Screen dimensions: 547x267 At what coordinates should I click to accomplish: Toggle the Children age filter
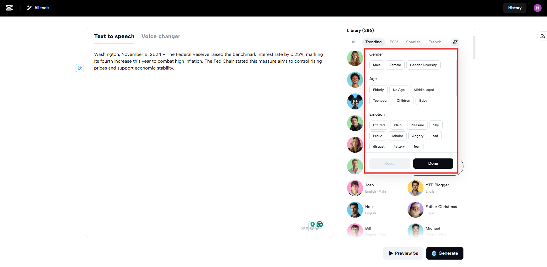403,101
